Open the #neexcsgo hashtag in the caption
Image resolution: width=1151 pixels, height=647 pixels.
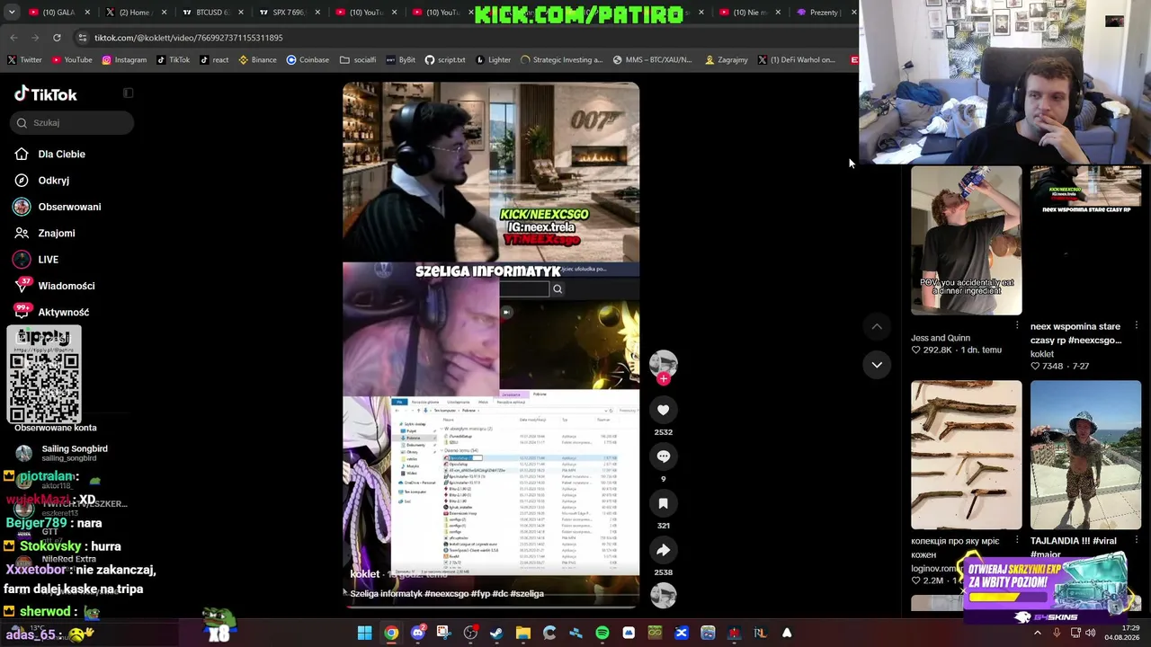[x=446, y=593]
